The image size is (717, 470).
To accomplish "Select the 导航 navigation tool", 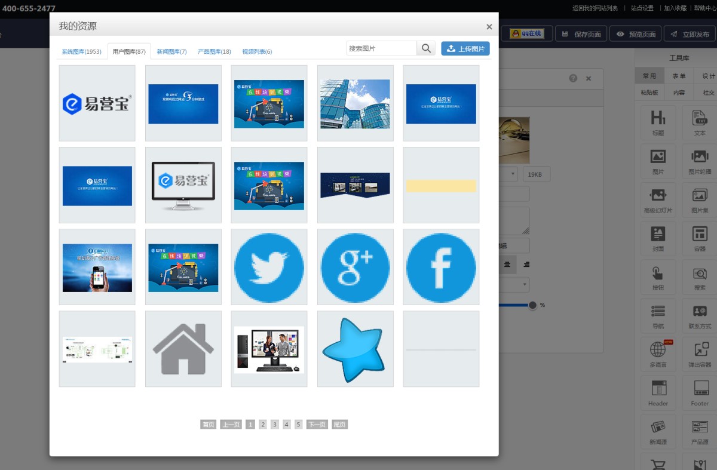I will [x=658, y=316].
